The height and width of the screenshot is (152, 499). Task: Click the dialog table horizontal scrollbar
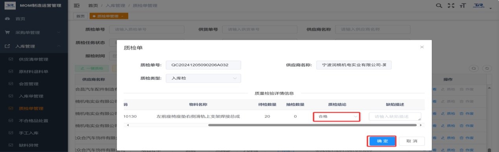(312, 125)
